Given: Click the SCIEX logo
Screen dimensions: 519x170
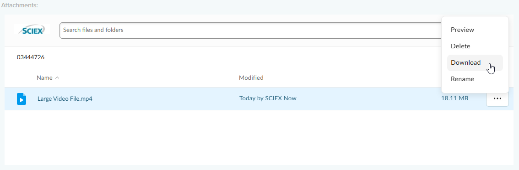Looking at the screenshot, I should [32, 30].
